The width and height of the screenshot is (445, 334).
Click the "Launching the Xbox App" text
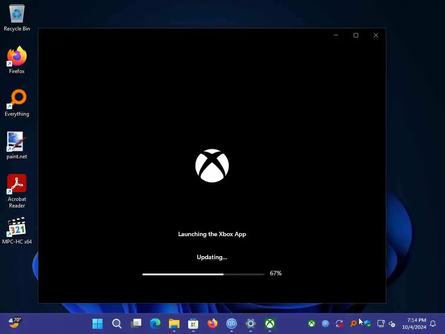(x=212, y=234)
